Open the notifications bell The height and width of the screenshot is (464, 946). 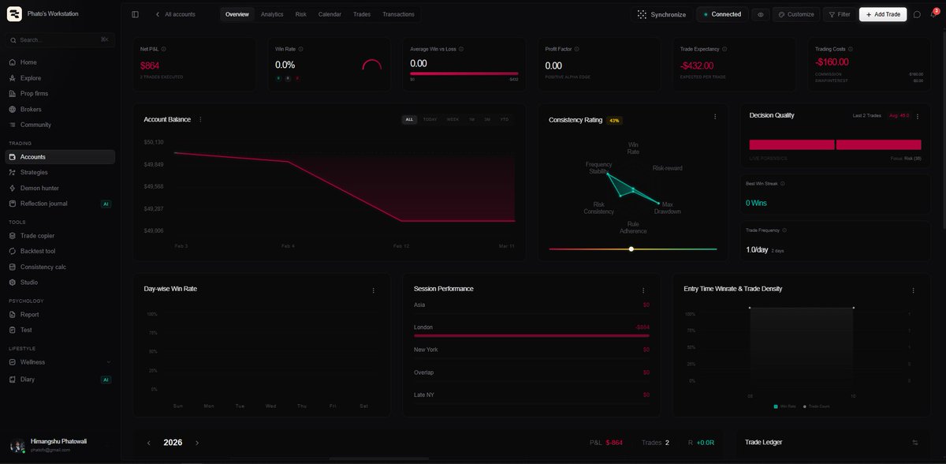934,14
